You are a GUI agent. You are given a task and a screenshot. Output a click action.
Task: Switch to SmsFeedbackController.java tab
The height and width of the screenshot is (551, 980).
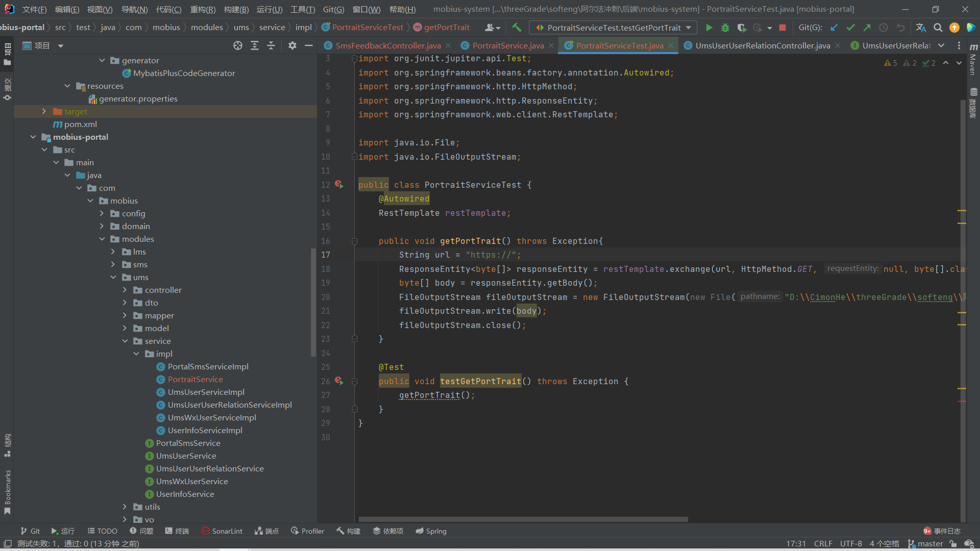coord(388,45)
